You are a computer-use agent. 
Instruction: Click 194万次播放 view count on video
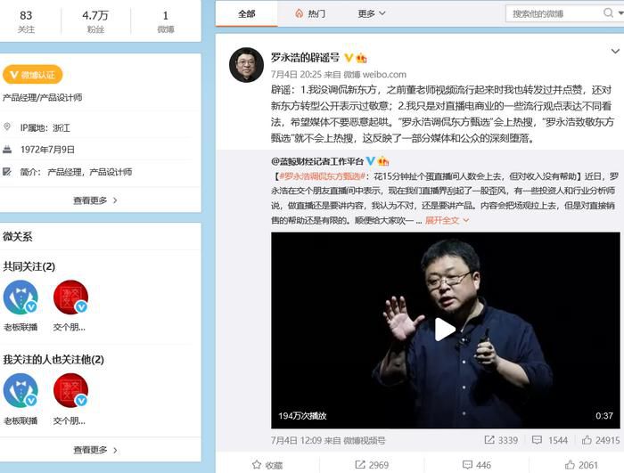coord(302,416)
